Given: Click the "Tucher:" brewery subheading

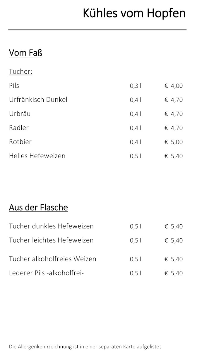Looking at the screenshot, I should [x=20, y=72].
